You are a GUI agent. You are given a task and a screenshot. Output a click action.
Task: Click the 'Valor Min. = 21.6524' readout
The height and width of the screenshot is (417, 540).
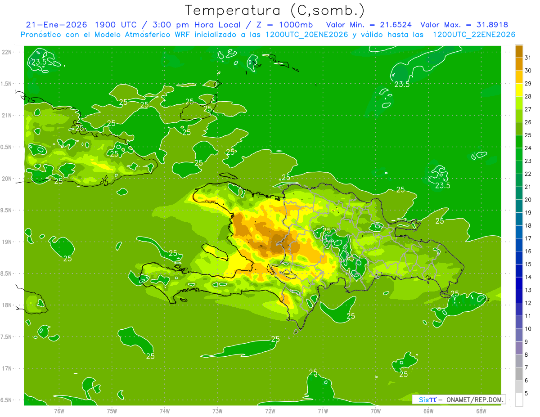[x=369, y=25]
